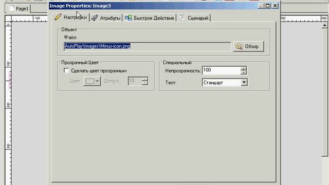The image size is (329, 185).
Task: Open the Цвет color swatch dropdown
Action: pyautogui.click(x=92, y=81)
